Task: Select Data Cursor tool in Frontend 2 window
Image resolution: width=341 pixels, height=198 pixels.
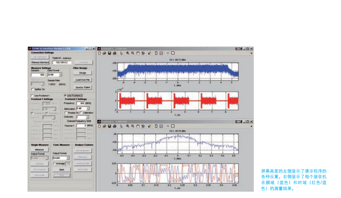Action: [x=150, y=126]
